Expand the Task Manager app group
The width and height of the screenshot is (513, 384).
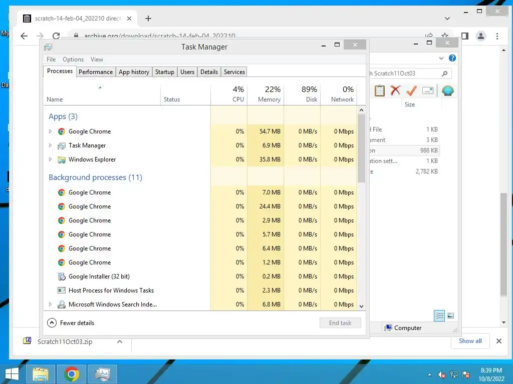pyautogui.click(x=50, y=145)
